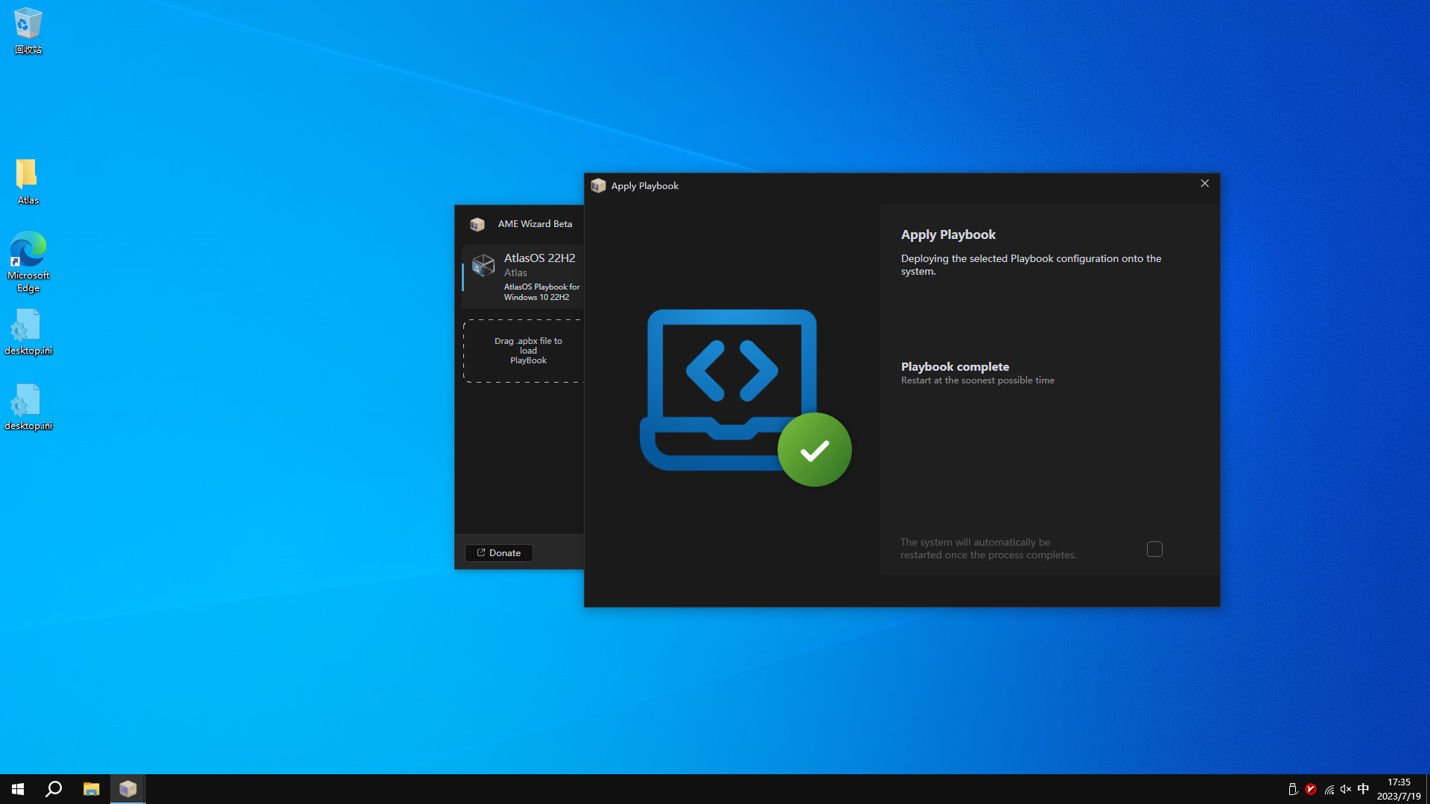Click the 'Apply Playbook' heading text

pyautogui.click(x=948, y=234)
